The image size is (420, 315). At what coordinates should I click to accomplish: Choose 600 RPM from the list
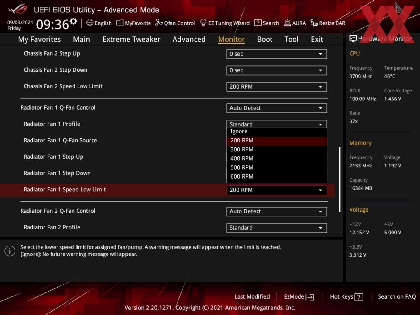[x=277, y=176]
